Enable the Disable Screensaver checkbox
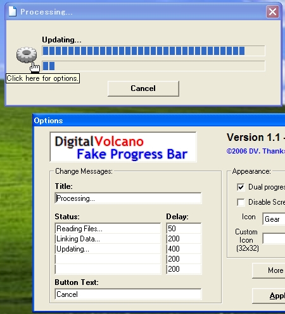The image size is (285, 314). click(x=241, y=202)
